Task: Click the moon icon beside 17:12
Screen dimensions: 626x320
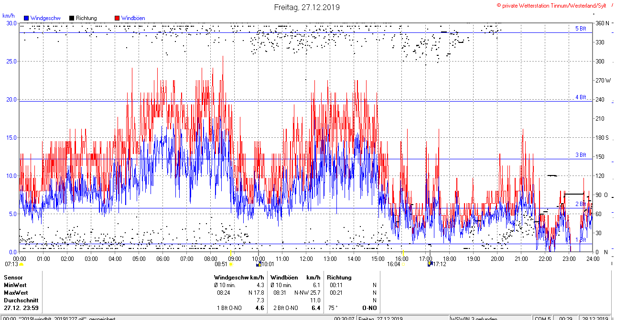Action: pyautogui.click(x=430, y=263)
